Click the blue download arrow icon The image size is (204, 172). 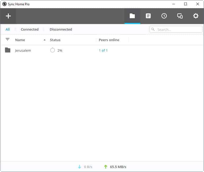tap(80, 167)
